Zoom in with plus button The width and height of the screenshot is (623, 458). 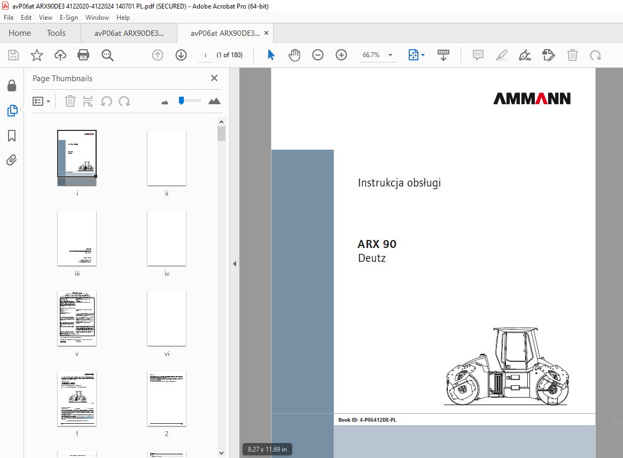point(341,55)
